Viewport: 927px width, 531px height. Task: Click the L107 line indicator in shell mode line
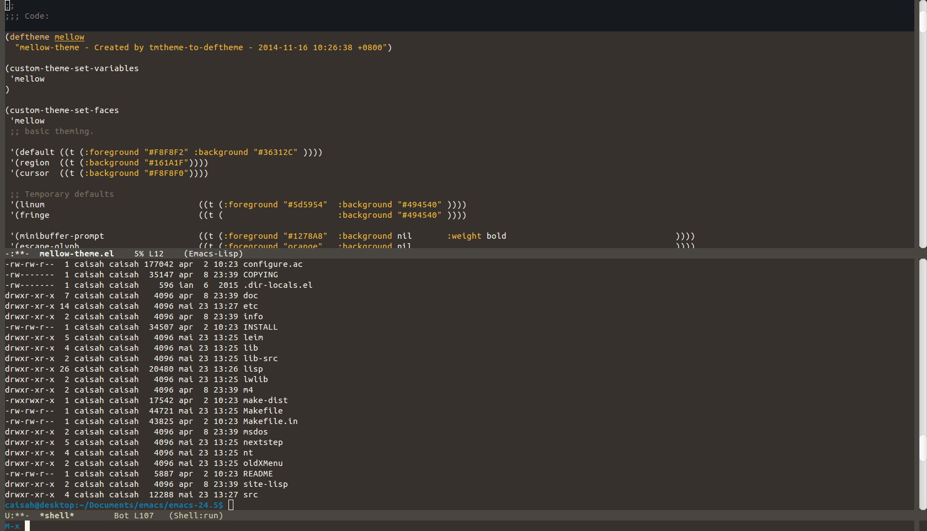[143, 516]
